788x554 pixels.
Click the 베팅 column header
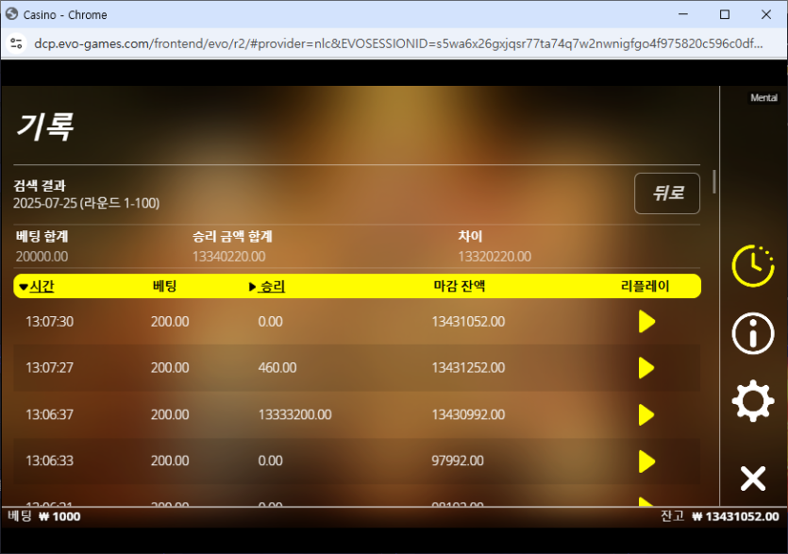164,286
